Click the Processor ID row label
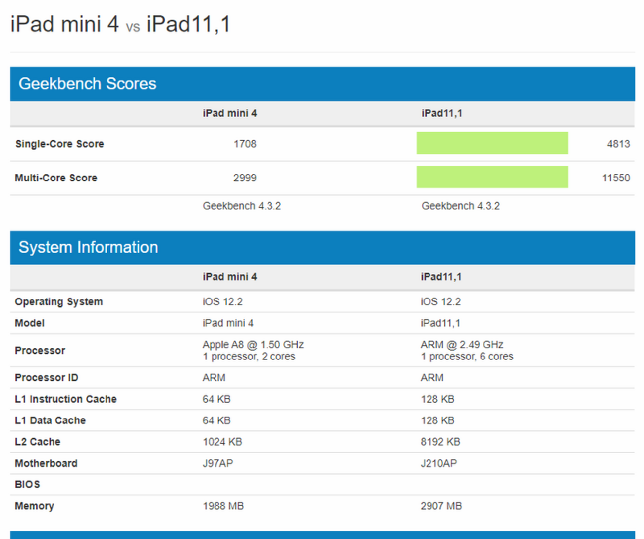Viewport: 644px width, 539px height. click(47, 378)
